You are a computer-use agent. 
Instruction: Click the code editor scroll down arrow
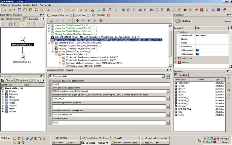(170, 65)
